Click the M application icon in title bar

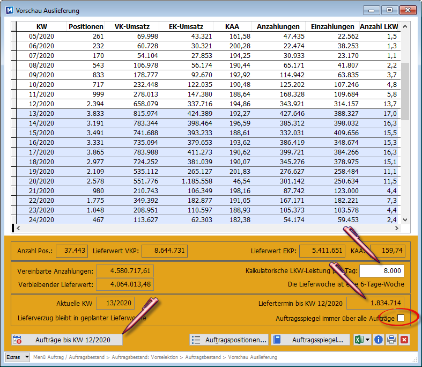tap(10, 11)
